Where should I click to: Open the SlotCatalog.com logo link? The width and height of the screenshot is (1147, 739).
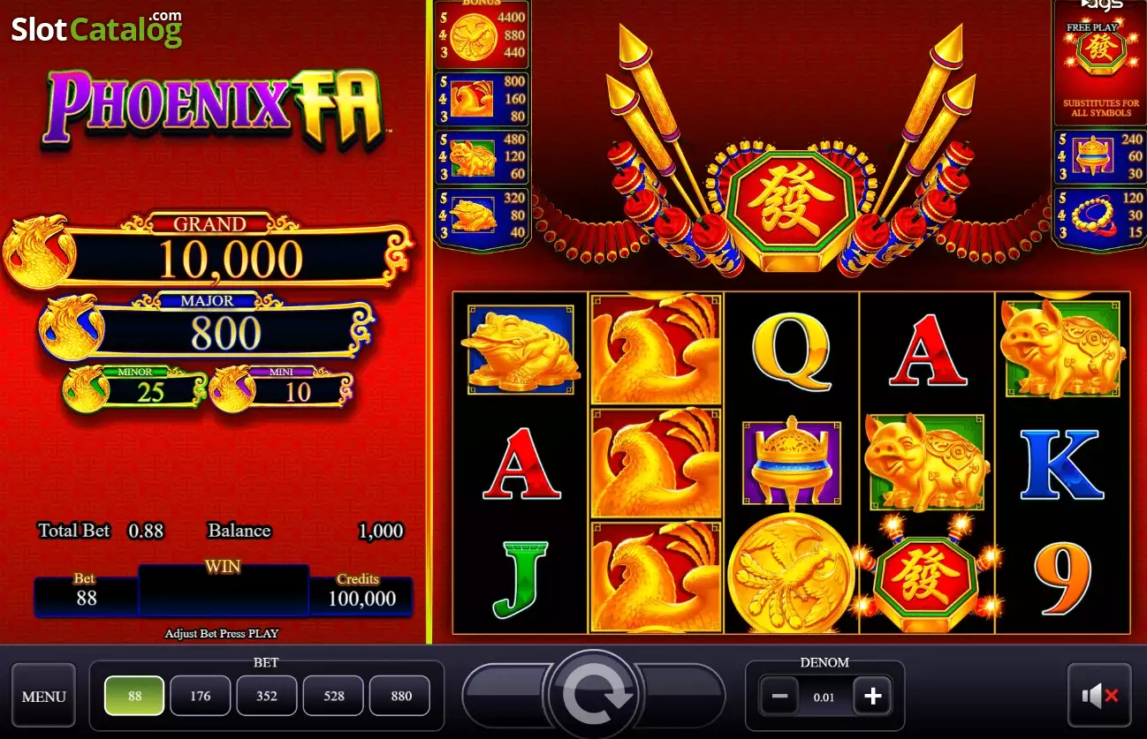click(x=97, y=28)
